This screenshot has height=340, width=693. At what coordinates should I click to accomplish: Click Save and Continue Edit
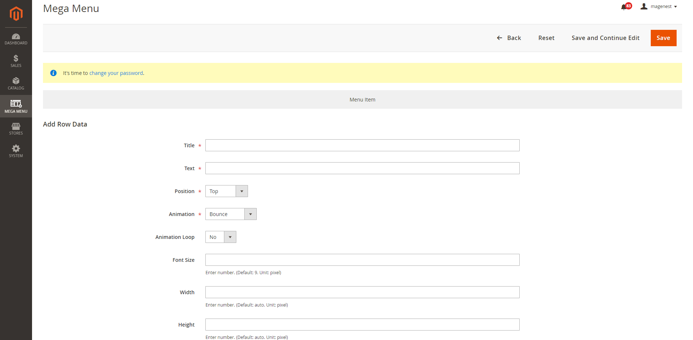pos(605,38)
